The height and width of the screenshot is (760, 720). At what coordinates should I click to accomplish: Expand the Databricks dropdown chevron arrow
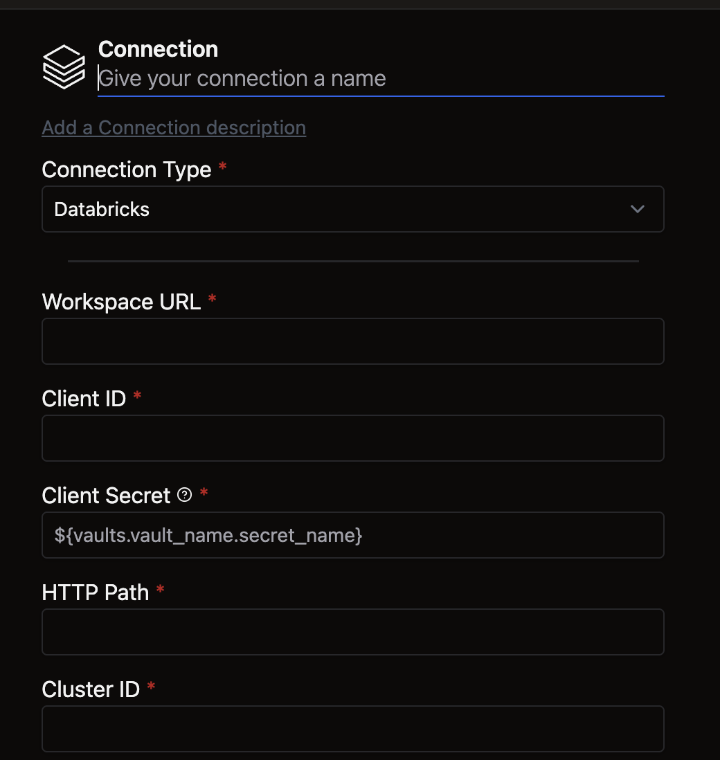point(637,209)
